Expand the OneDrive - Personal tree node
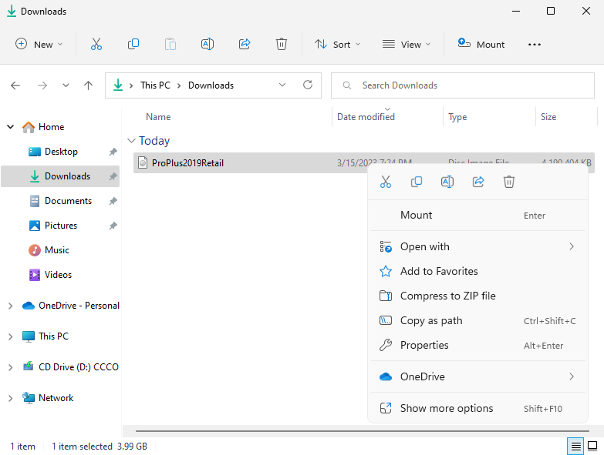 click(x=10, y=306)
